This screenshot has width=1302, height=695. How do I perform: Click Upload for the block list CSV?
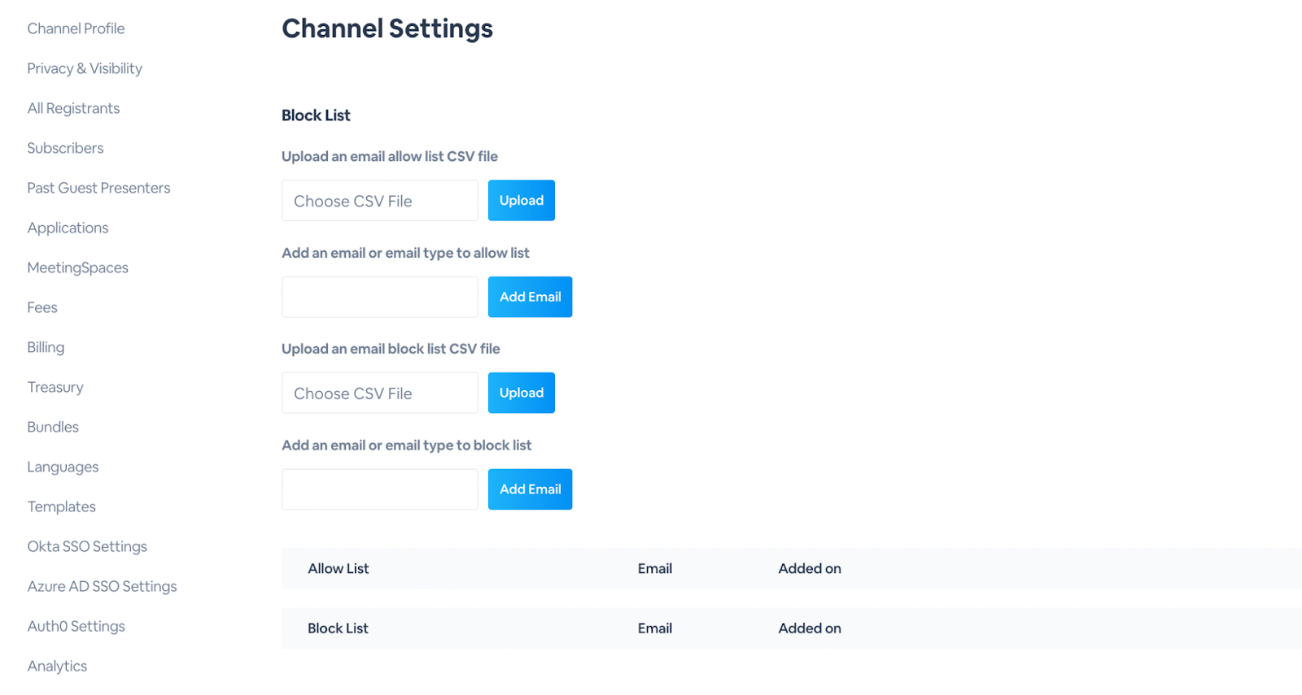pyautogui.click(x=521, y=393)
